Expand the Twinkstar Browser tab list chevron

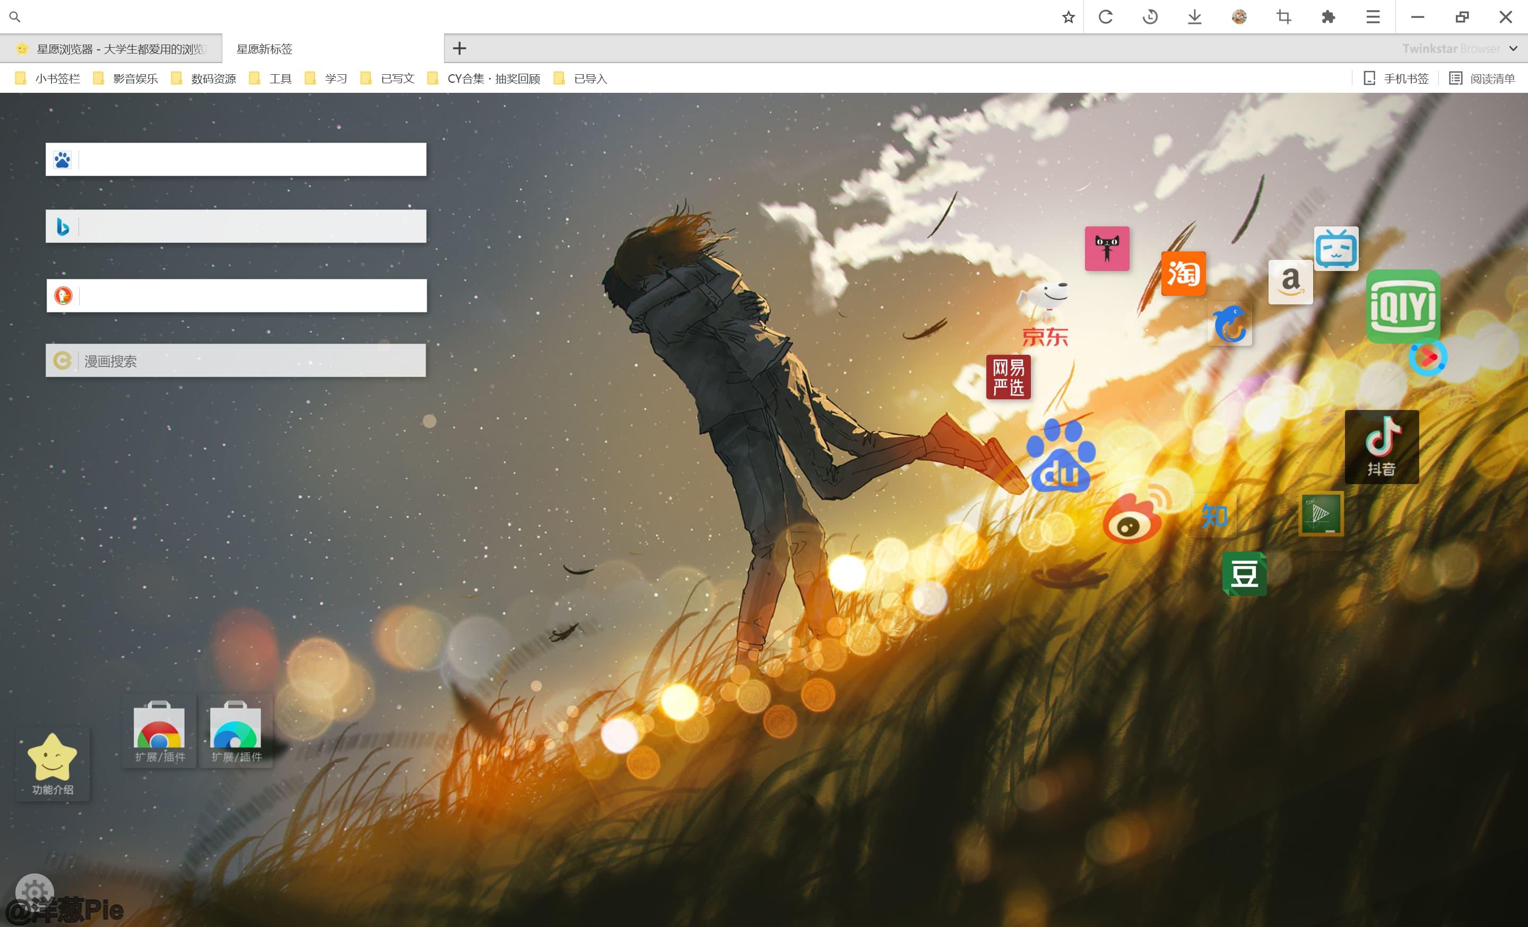click(1513, 48)
